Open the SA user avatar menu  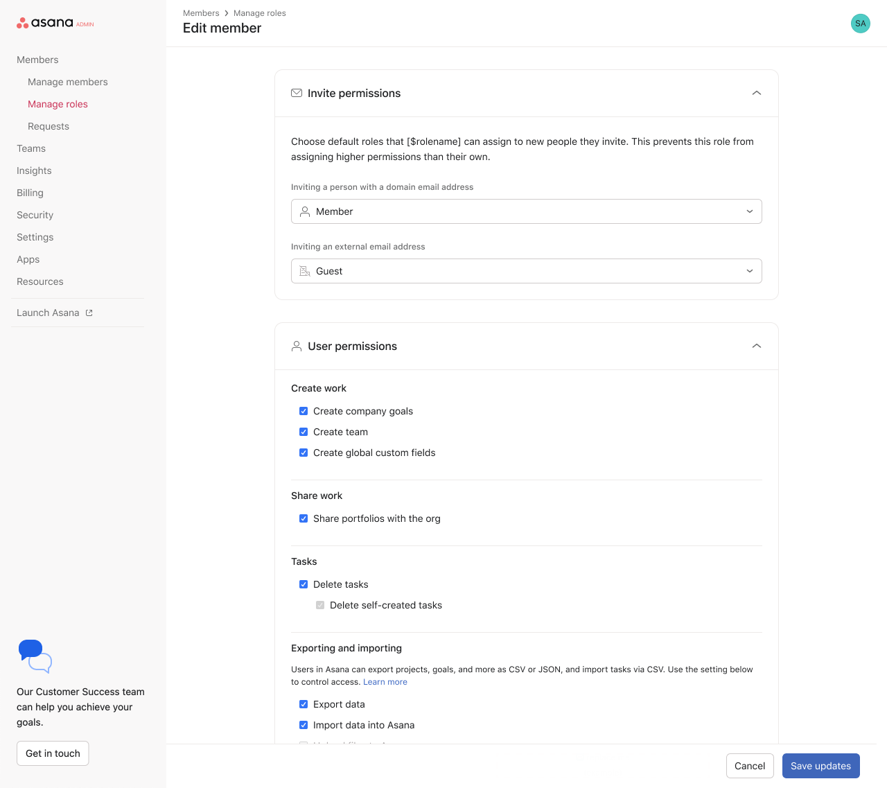pos(860,24)
